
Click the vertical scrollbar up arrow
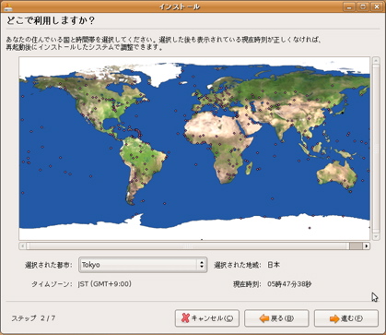tap(376, 60)
